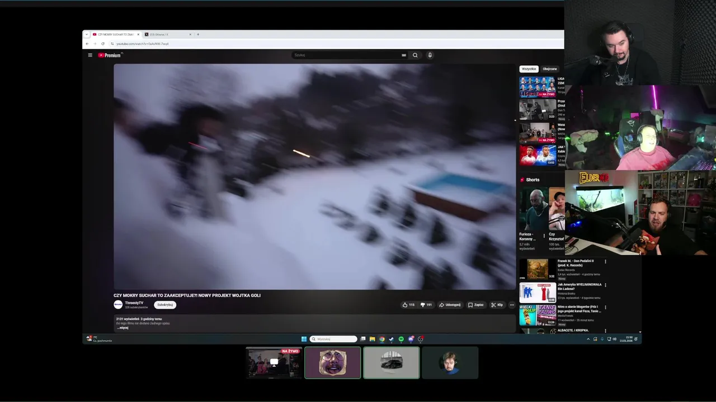Select the purple cartoon face participant tile

(x=333, y=362)
